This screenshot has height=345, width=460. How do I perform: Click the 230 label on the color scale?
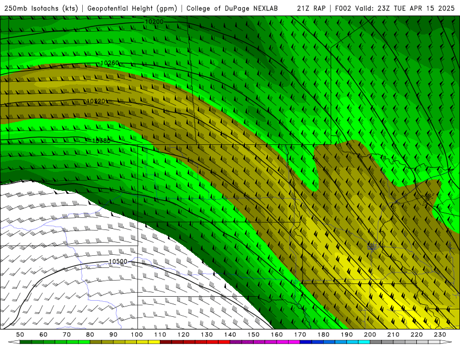(x=440, y=335)
